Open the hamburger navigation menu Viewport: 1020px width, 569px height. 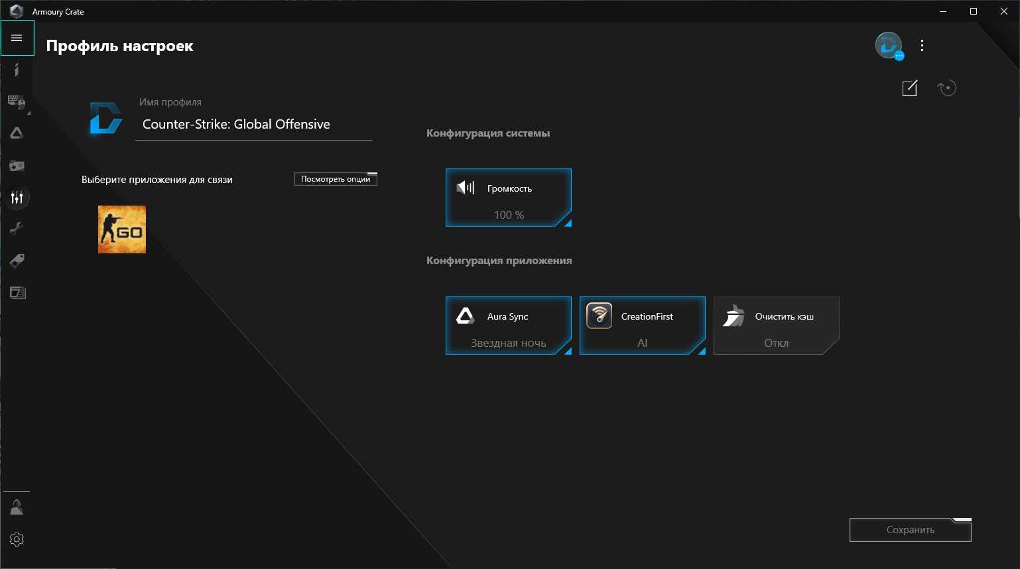coord(17,38)
